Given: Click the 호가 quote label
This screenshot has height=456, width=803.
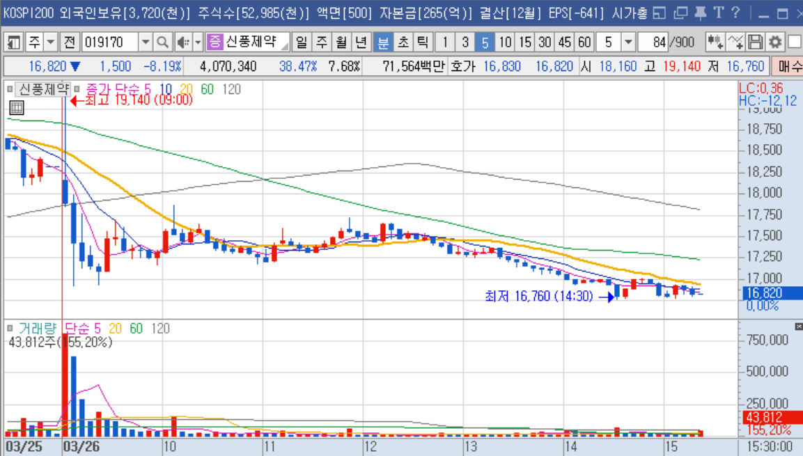Looking at the screenshot, I should pos(463,67).
